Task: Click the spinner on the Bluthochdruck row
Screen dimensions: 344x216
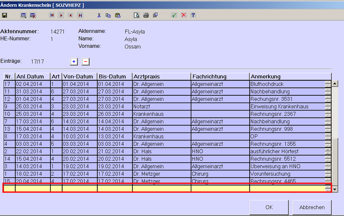Action: [328, 84]
